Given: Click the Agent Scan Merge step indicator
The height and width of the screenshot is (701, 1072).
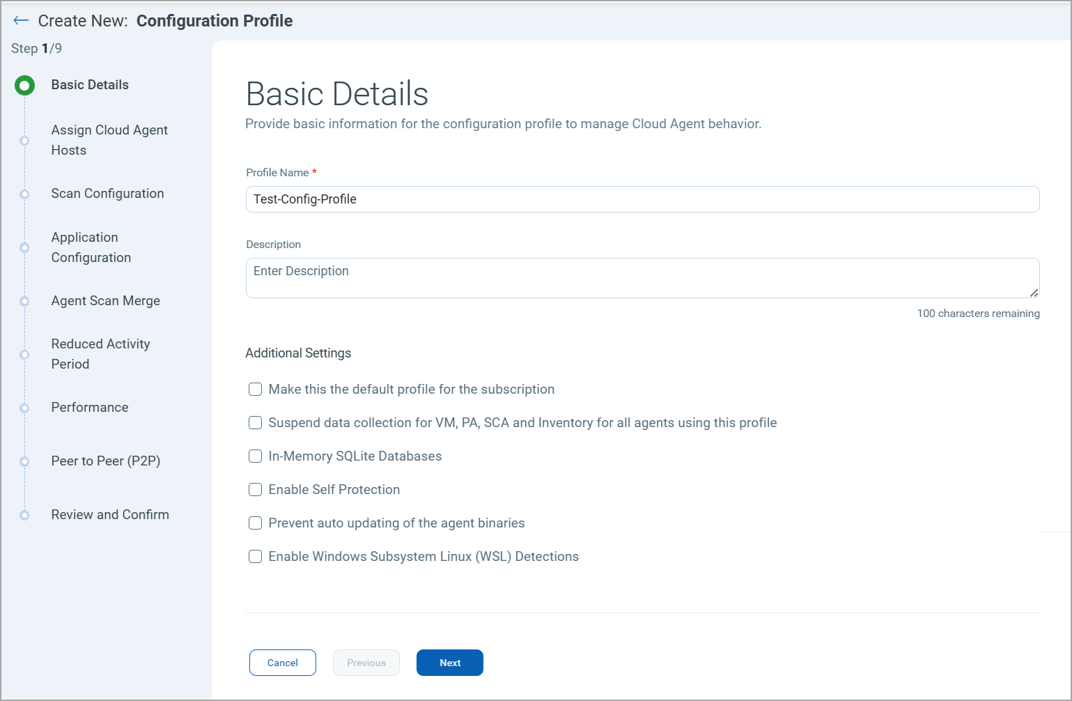Looking at the screenshot, I should tap(25, 301).
